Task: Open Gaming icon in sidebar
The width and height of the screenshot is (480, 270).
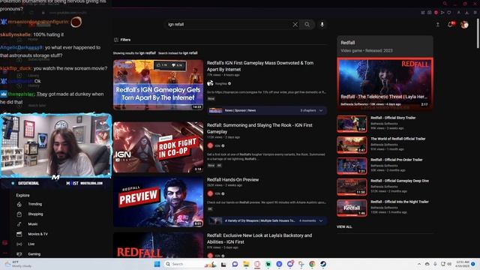Action: click(19, 254)
